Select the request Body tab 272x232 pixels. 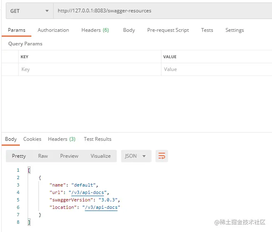(129, 30)
